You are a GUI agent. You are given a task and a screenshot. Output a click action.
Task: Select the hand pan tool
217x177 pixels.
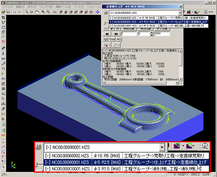37,12
